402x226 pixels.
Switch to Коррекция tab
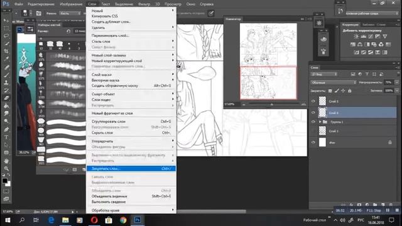350,24
